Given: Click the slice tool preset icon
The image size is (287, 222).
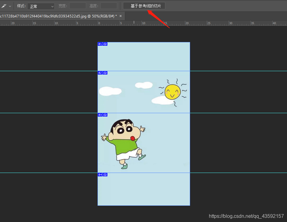Looking at the screenshot, I should click(x=4, y=6).
